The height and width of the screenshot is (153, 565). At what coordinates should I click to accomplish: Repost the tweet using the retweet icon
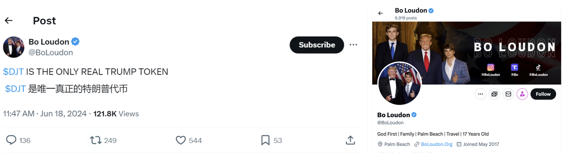96,140
